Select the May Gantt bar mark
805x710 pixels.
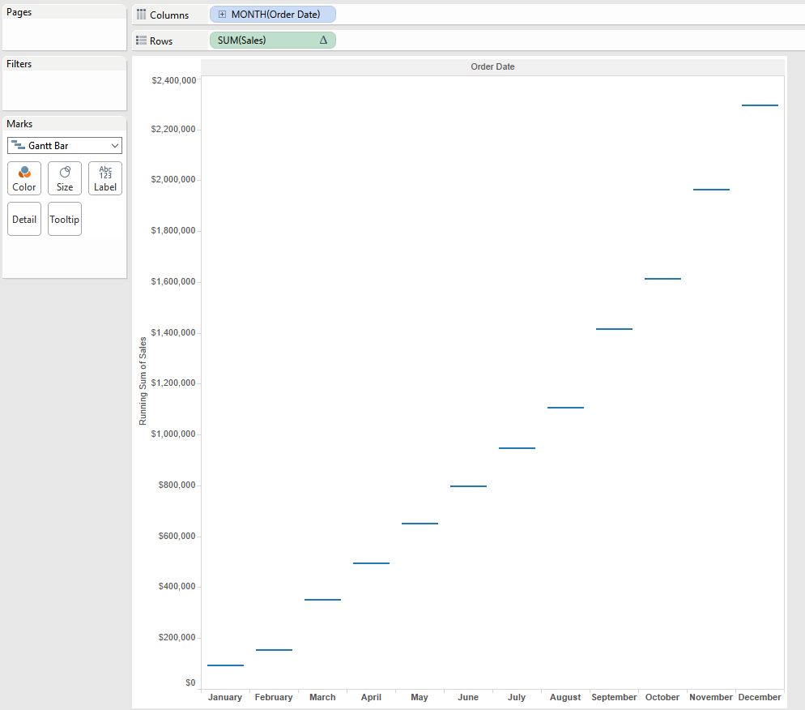coord(420,524)
